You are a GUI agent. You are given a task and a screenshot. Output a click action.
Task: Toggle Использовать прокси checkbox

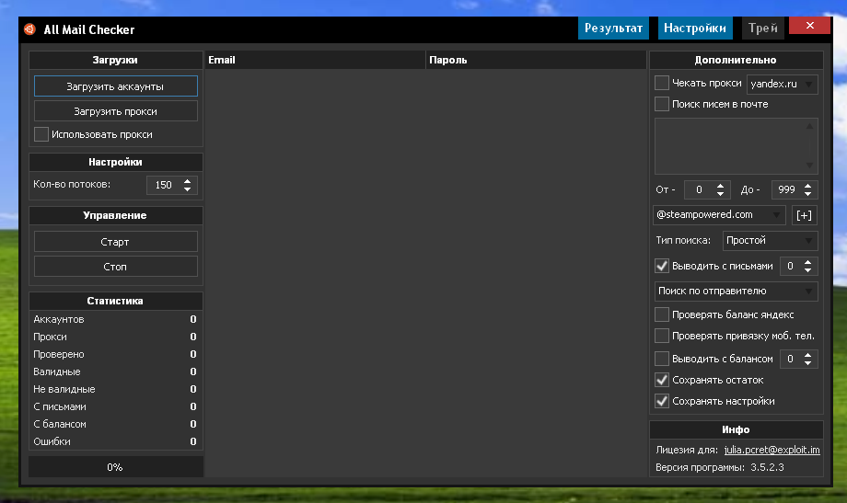41,134
